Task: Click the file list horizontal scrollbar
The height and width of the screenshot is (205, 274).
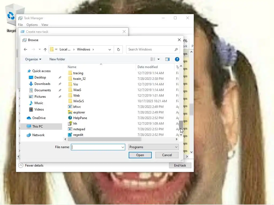Action: [x=104, y=139]
